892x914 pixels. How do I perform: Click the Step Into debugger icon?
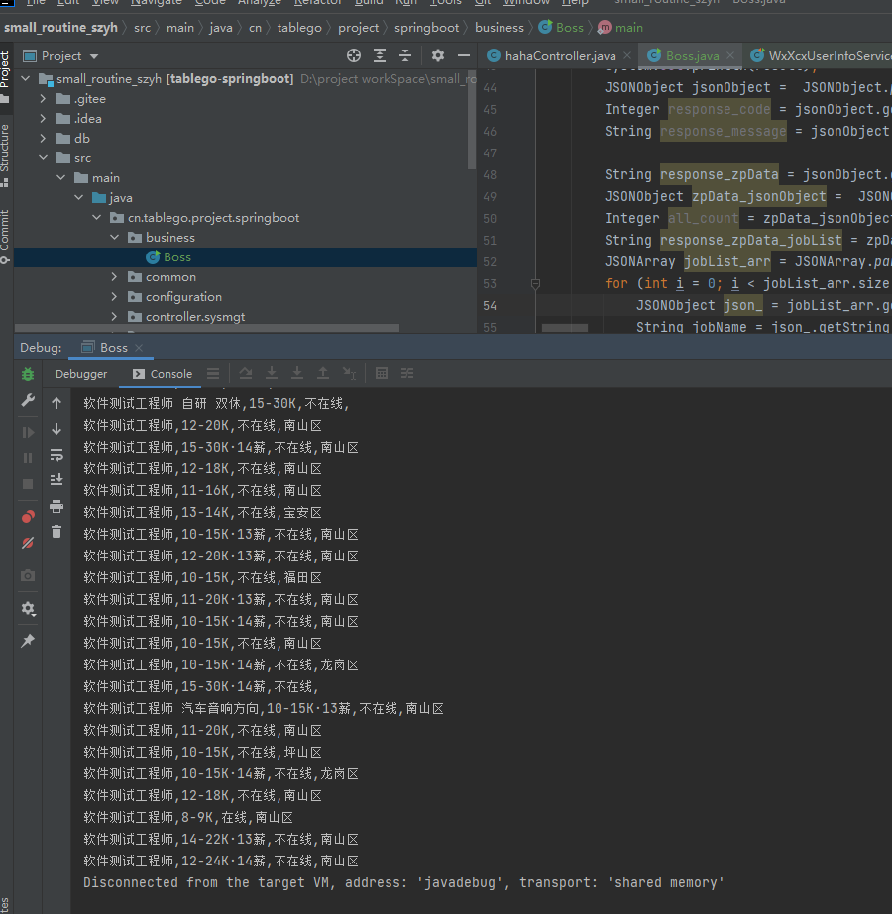272,373
